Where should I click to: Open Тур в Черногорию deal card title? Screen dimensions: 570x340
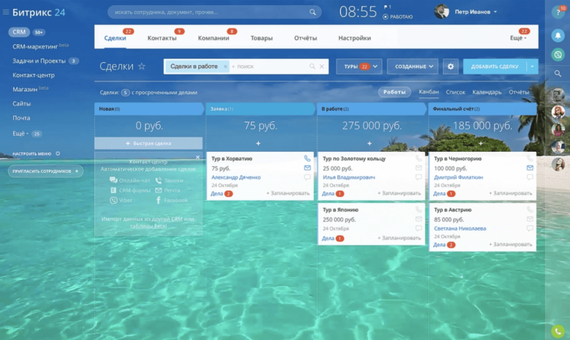457,159
